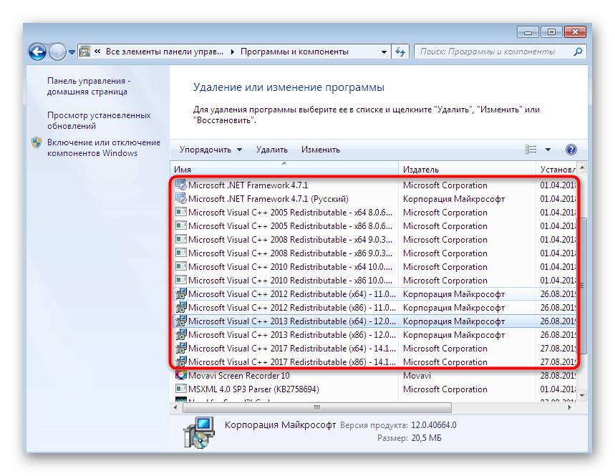Refresh the Programs and Components view
Image resolution: width=615 pixels, height=476 pixels.
(400, 52)
